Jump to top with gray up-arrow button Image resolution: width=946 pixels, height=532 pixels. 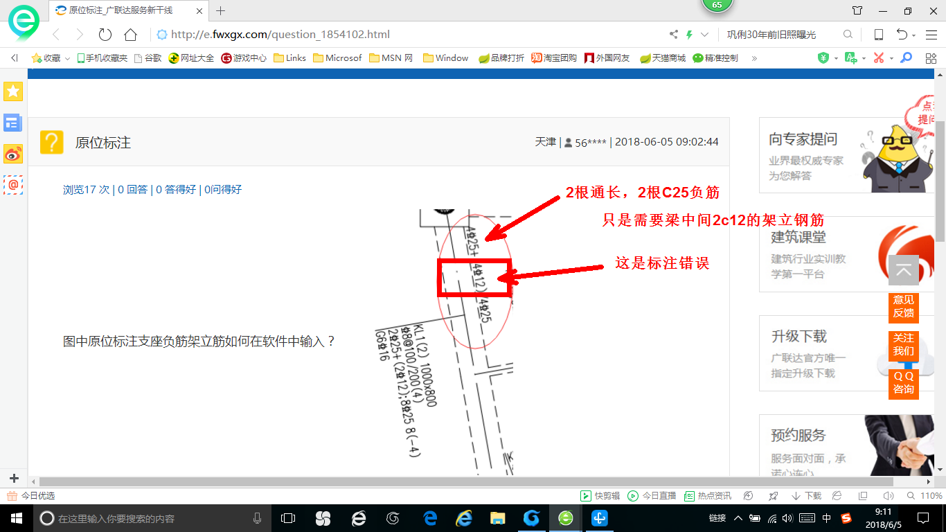coord(903,270)
